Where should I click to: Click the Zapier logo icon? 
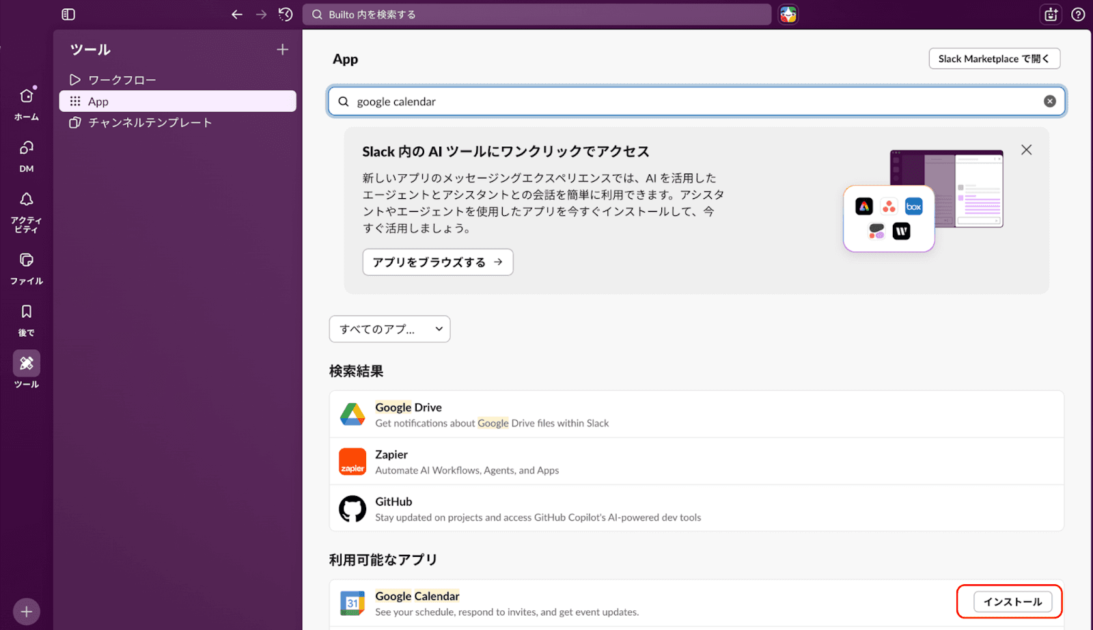[x=352, y=462]
